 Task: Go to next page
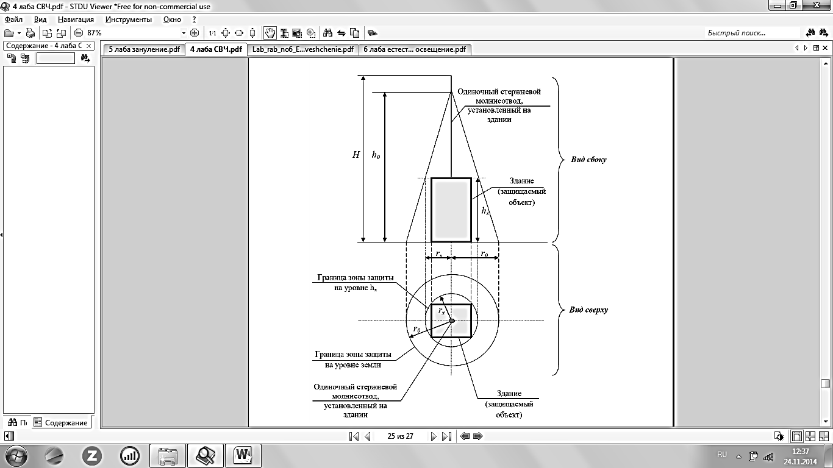(x=434, y=436)
